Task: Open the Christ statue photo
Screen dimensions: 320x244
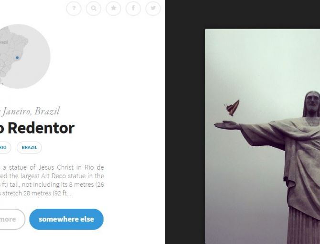Action: [263, 136]
